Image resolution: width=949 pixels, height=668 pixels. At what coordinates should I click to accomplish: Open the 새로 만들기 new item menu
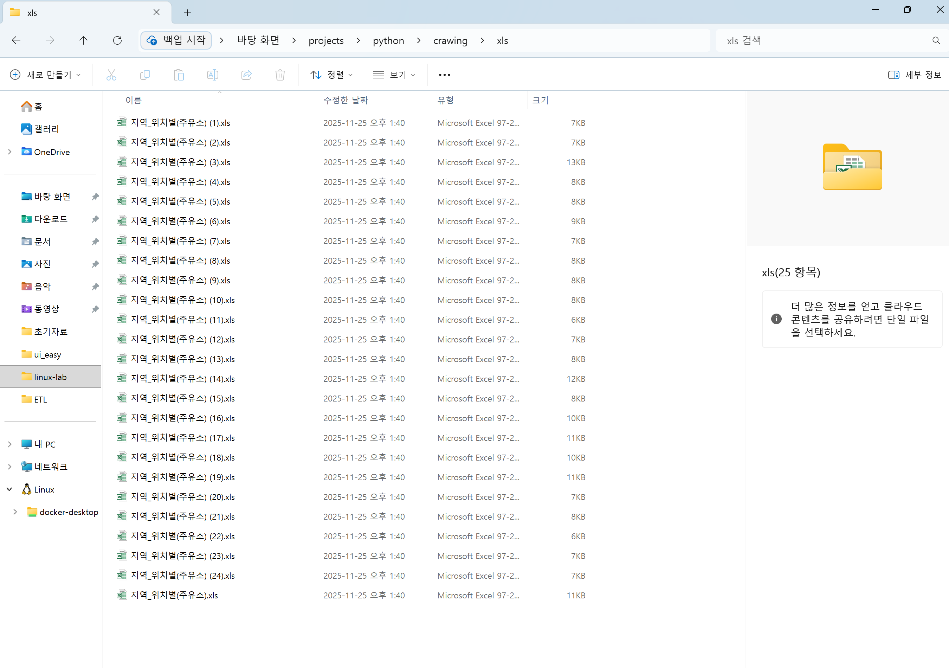(45, 75)
